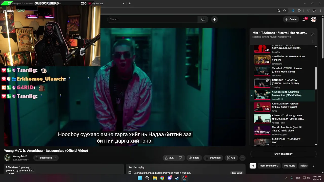This screenshot has width=324, height=182.
Task: Click the Young Mo'G channel avatar
Action: coord(8,158)
